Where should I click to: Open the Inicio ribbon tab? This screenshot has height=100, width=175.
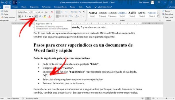click(x=7, y=7)
